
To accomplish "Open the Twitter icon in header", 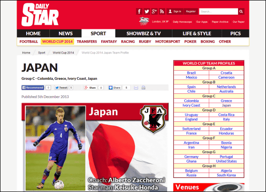I will [147, 11].
